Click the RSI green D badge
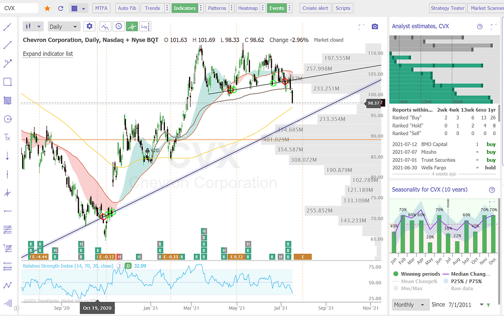504x316 pixels. point(128,266)
